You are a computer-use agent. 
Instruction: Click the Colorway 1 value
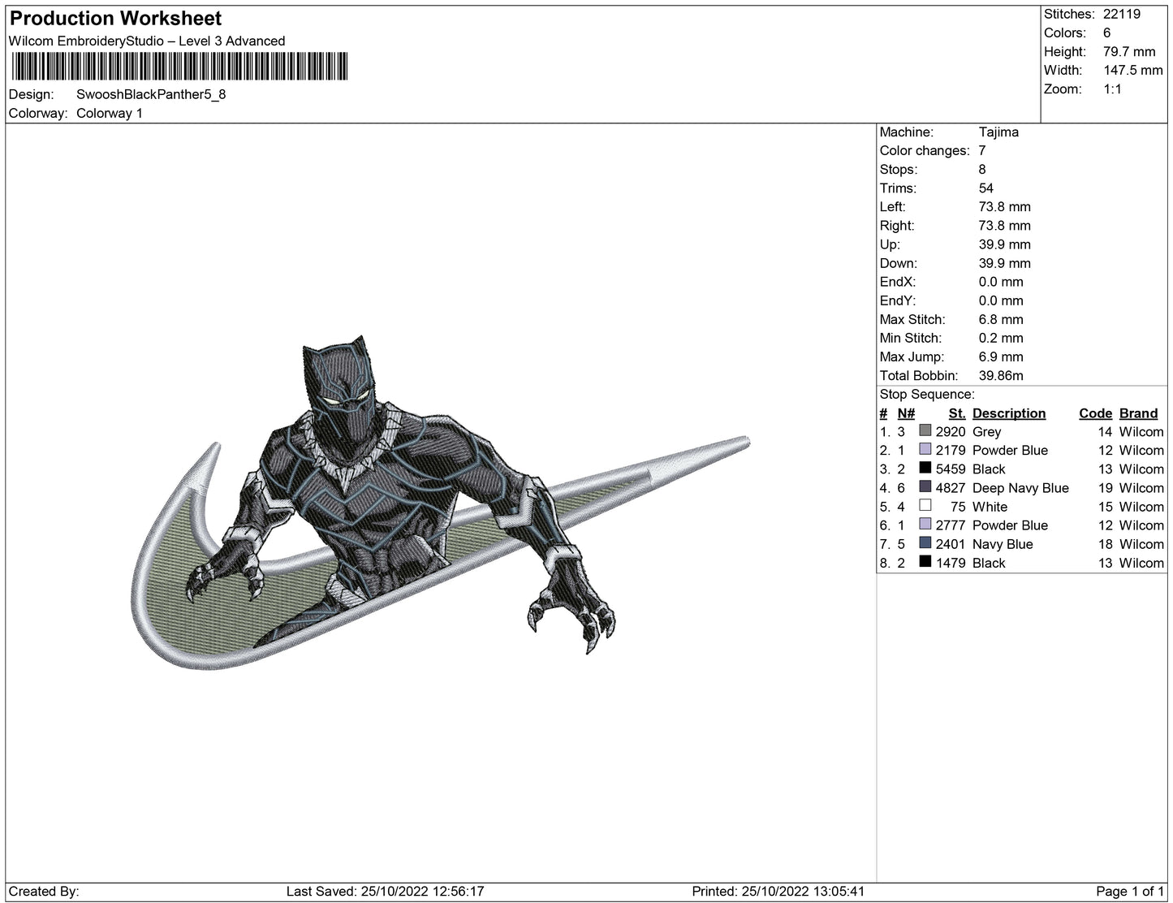coord(110,113)
